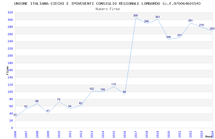Click the y-axis value 300

10,20
